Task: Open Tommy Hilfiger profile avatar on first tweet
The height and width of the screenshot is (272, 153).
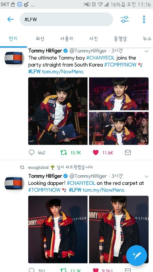Action: click(14, 58)
